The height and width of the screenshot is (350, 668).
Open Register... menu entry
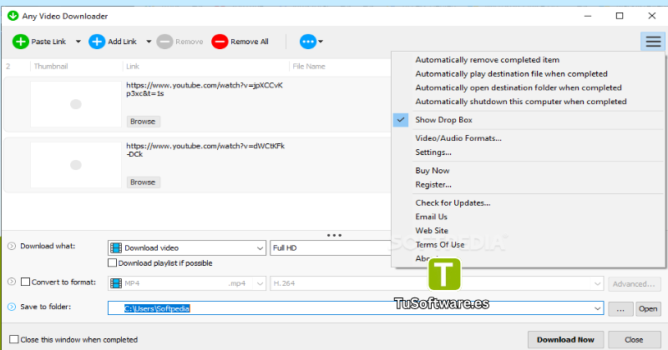coord(433,184)
